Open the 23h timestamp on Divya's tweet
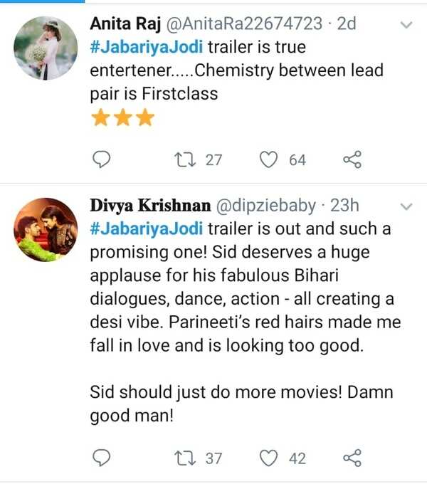Image resolution: width=427 pixels, height=484 pixels. click(x=345, y=206)
